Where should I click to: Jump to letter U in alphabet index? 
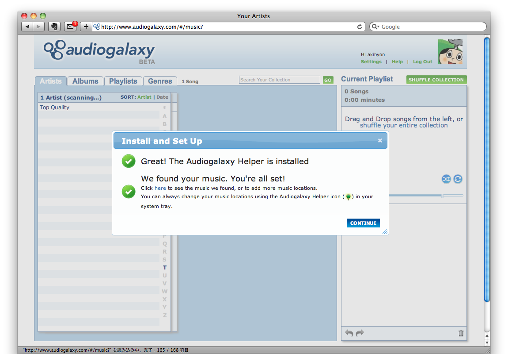pos(165,276)
